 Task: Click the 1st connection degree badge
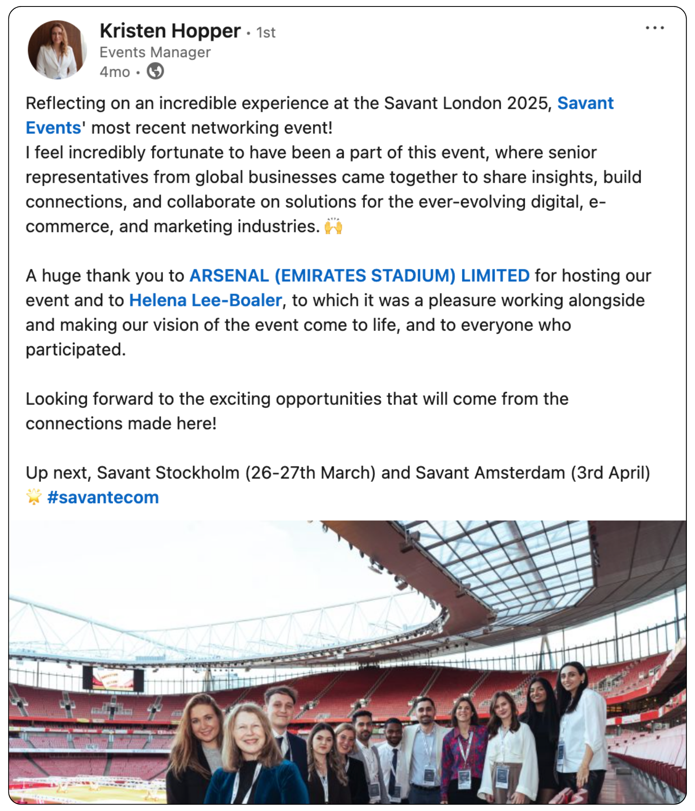[266, 32]
